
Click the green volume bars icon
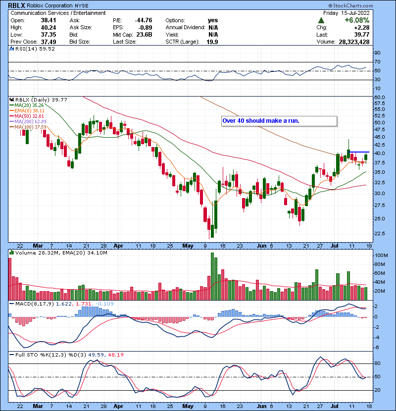point(12,253)
